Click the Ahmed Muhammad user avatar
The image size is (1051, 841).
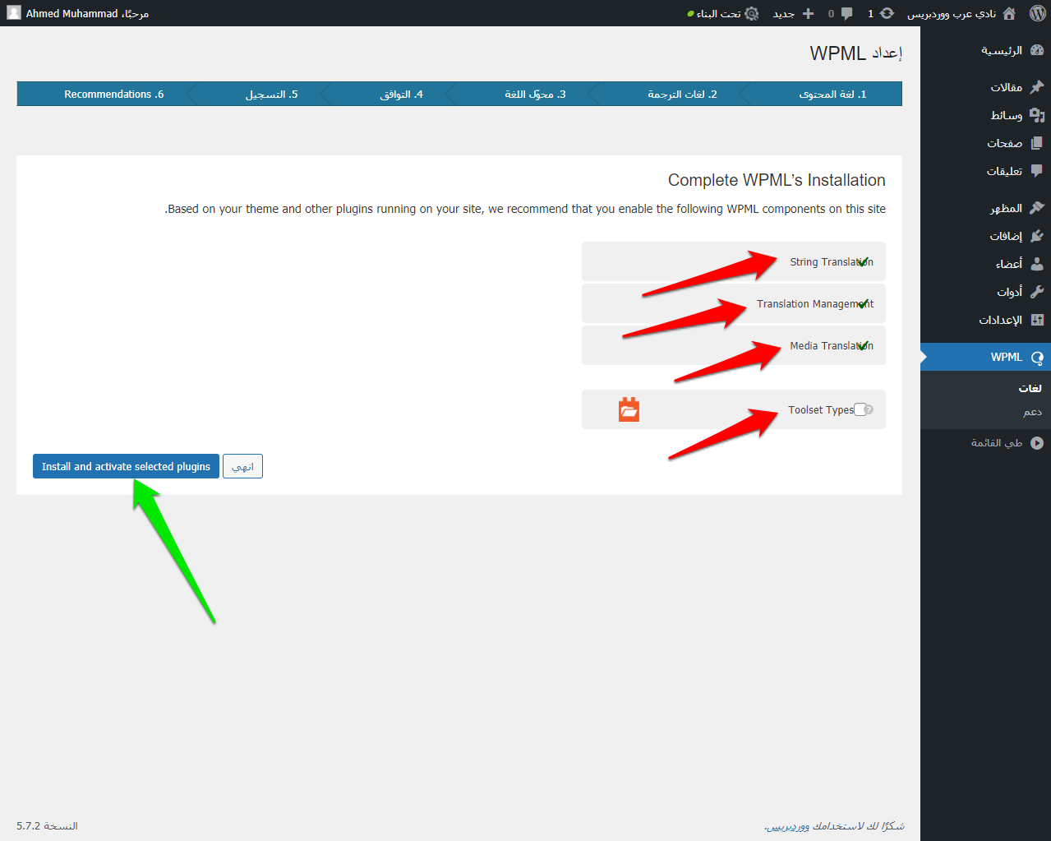pyautogui.click(x=13, y=13)
